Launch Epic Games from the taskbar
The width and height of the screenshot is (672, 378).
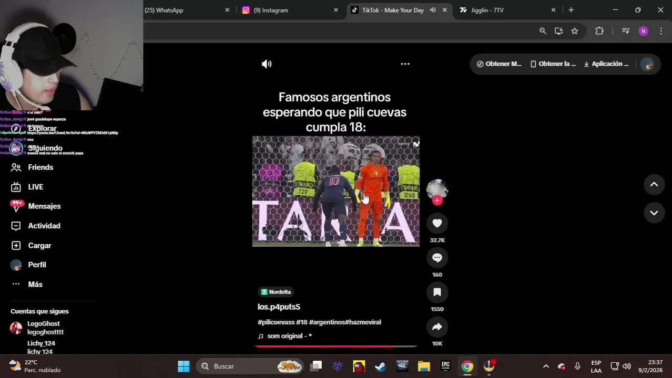(x=445, y=366)
